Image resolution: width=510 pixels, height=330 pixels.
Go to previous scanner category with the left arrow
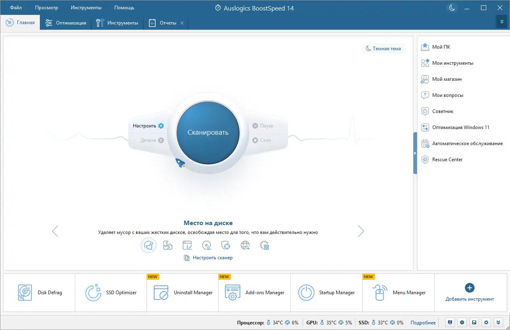[x=55, y=231]
